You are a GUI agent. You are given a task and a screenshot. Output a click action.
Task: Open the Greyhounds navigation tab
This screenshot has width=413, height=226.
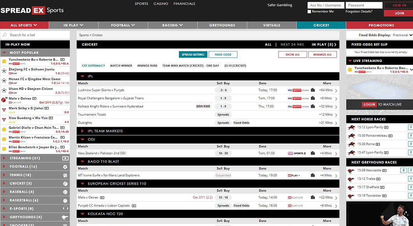coord(222,25)
